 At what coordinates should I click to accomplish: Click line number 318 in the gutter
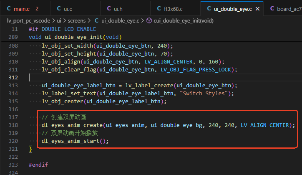[13, 125]
